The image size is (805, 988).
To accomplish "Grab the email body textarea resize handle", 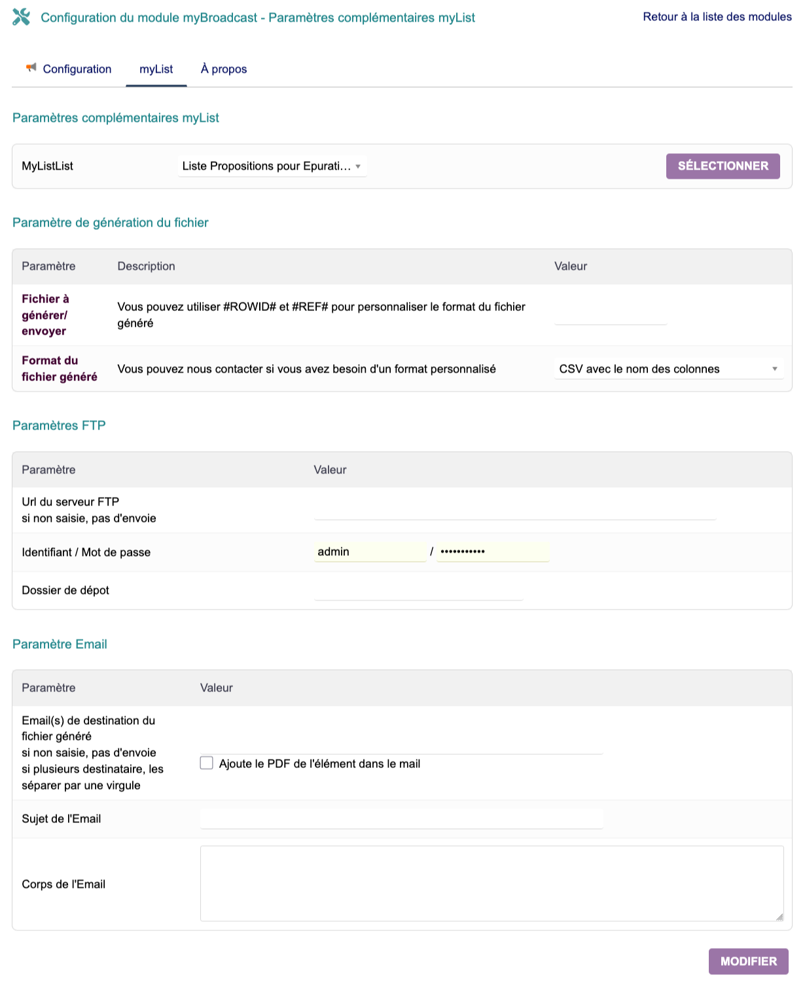I will point(779,917).
